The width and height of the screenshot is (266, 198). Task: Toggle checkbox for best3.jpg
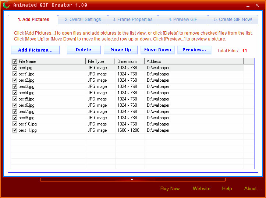[15, 86]
